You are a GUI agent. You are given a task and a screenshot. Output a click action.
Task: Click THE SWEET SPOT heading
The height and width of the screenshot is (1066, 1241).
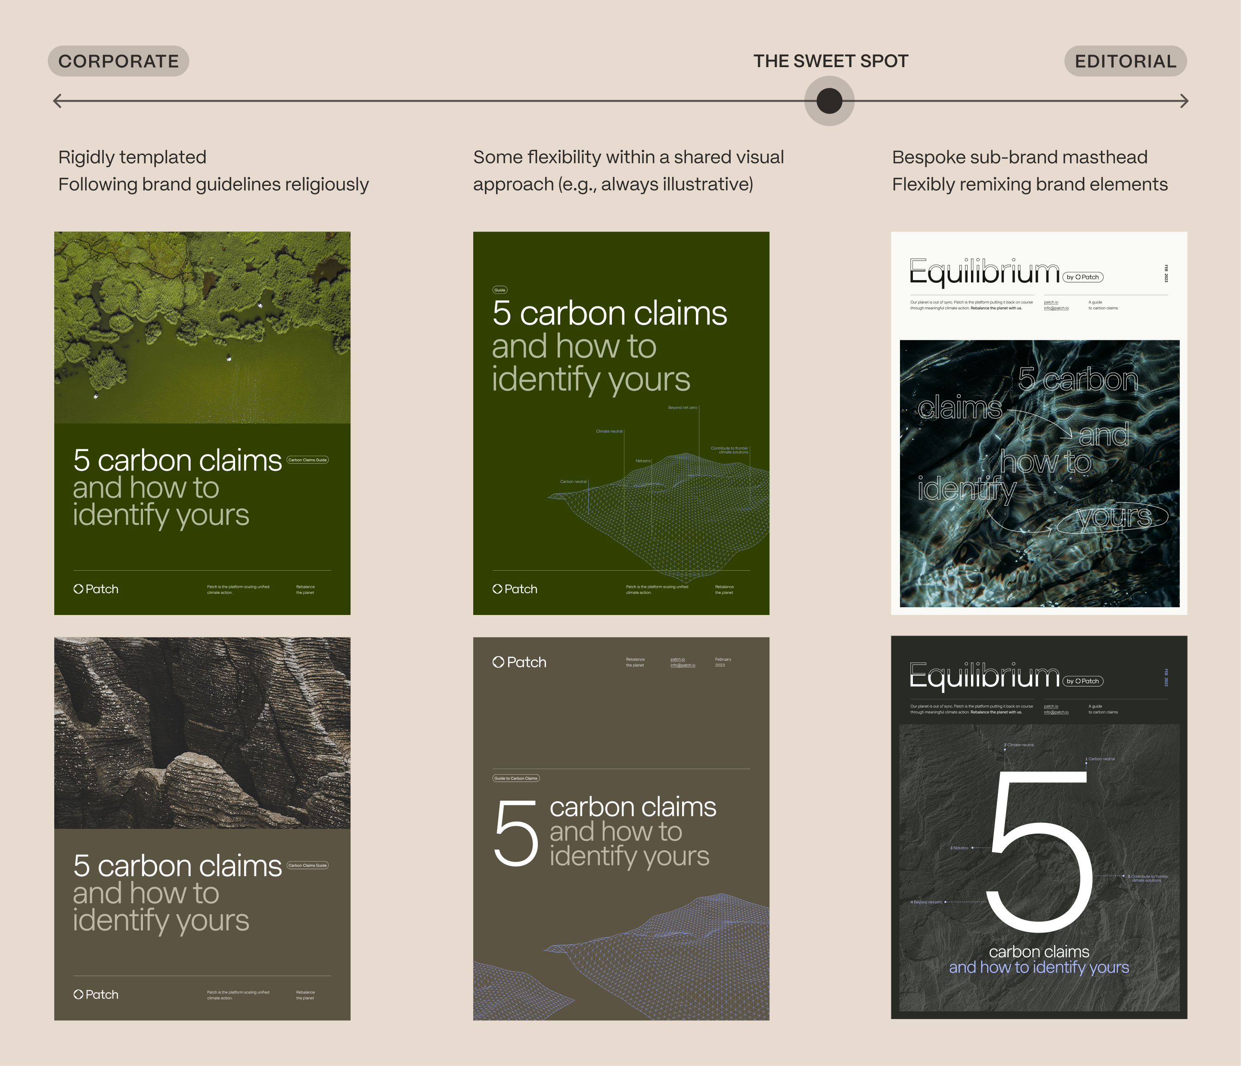click(831, 61)
